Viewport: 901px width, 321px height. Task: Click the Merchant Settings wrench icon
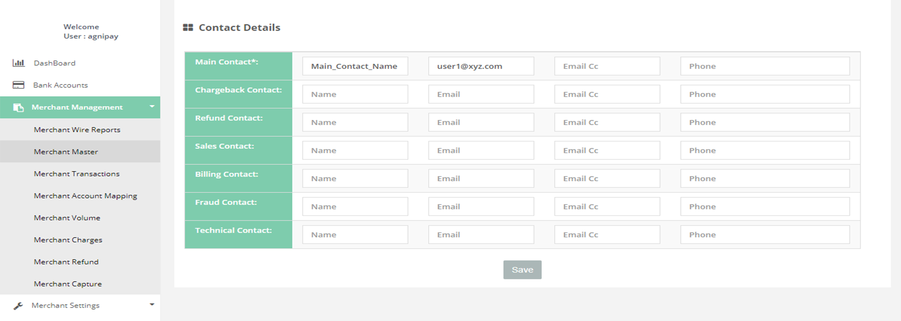coord(18,306)
